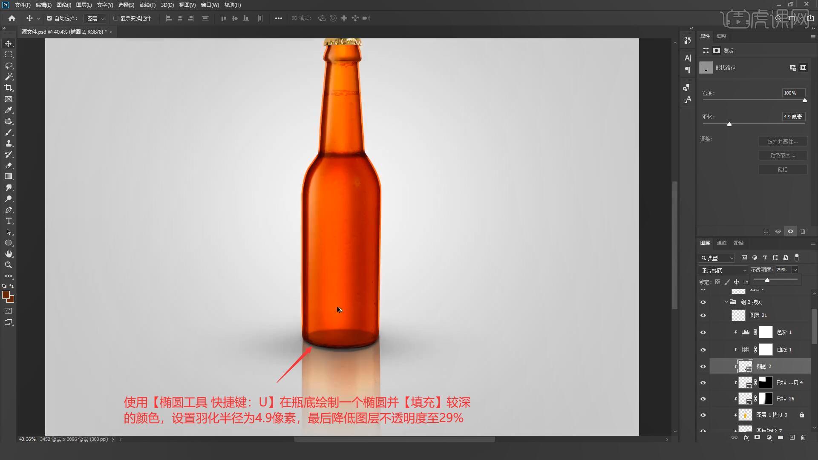This screenshot has width=818, height=460.
Task: Collapse the 组 2 拷贝 group
Action: pos(726,302)
